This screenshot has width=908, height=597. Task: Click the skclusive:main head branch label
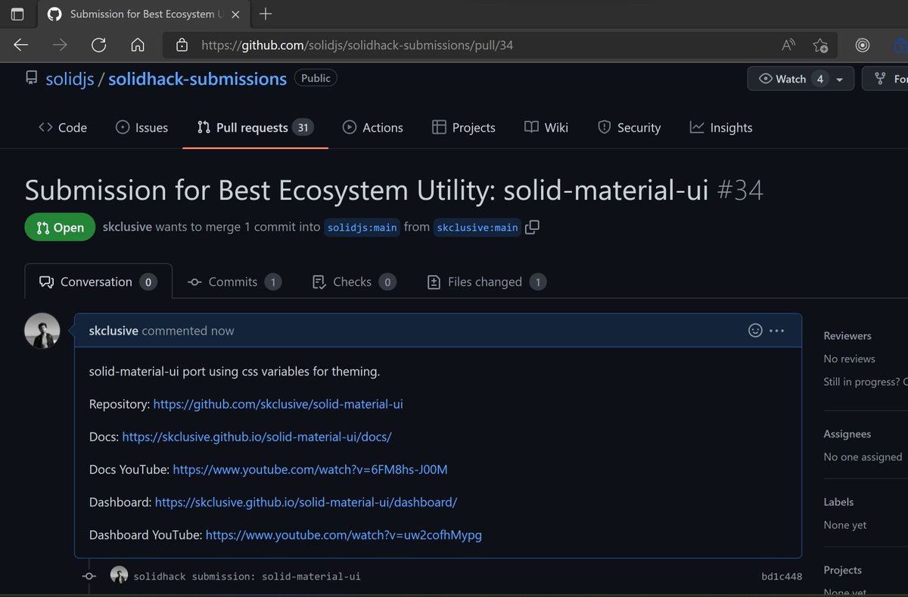coord(477,227)
